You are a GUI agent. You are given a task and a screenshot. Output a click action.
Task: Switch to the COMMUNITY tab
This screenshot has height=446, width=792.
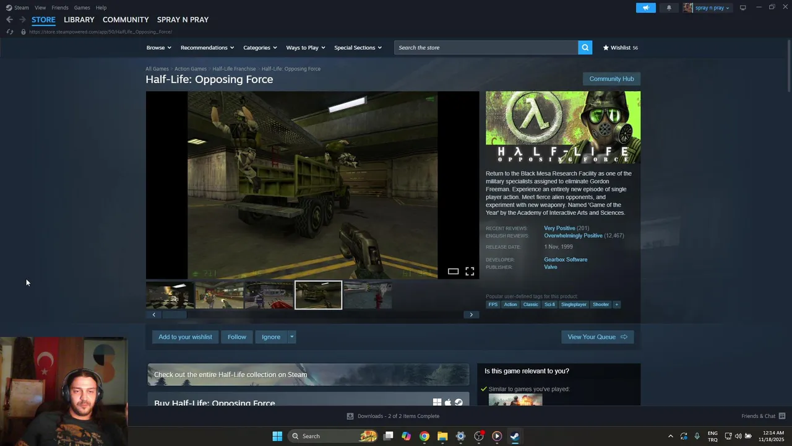click(x=126, y=20)
